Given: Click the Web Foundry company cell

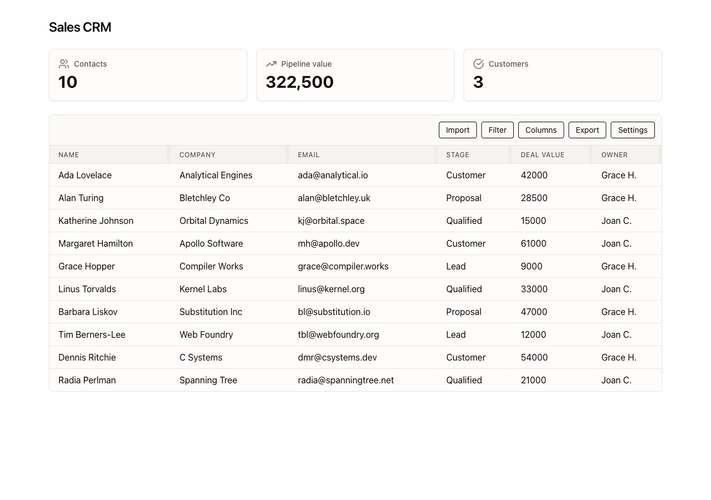Looking at the screenshot, I should coord(229,334).
